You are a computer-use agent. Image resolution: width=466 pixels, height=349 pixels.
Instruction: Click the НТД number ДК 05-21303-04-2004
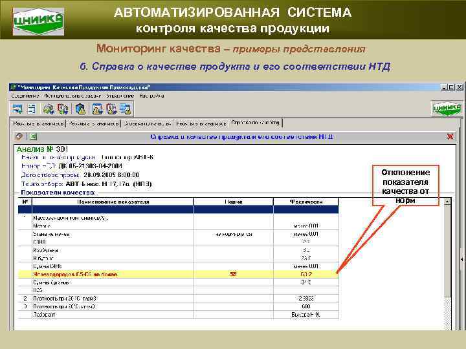90,166
